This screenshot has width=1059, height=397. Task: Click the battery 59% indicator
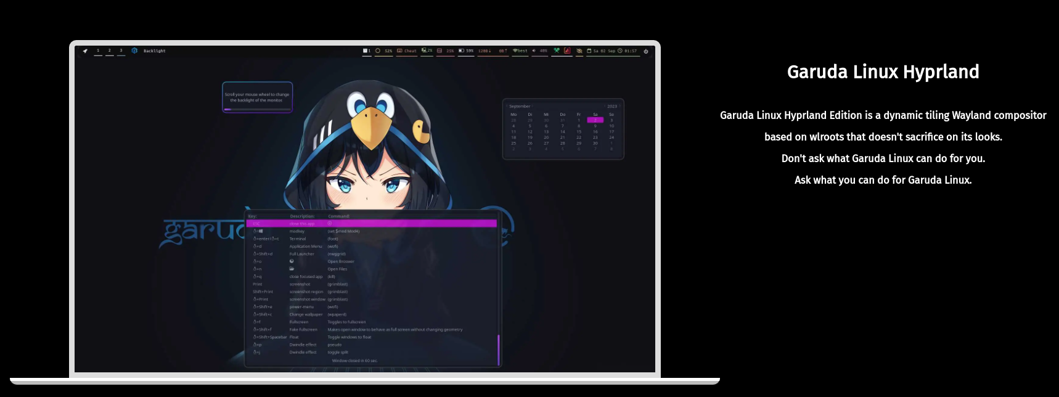[x=466, y=51]
